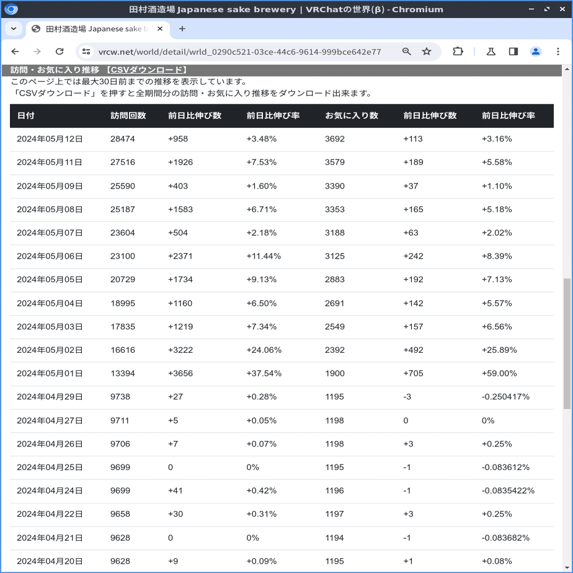Select the +1926 increase cell
Viewport: 573px width, 573px height.
pyautogui.click(x=180, y=162)
